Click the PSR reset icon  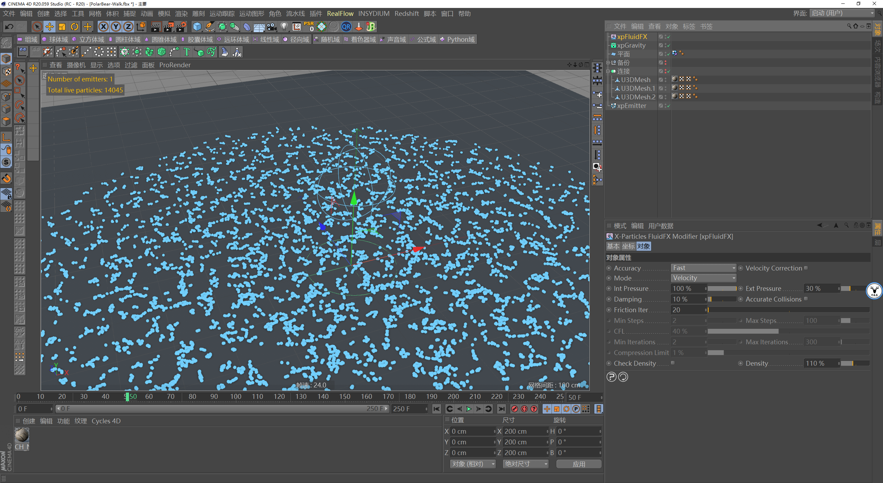coord(309,27)
